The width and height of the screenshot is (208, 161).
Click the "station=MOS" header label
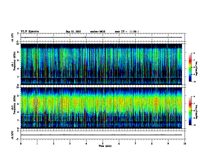98,32
